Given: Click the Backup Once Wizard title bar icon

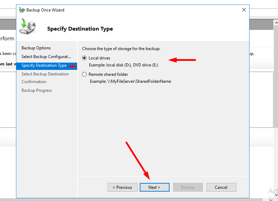Looking at the screenshot, I should (x=22, y=10).
